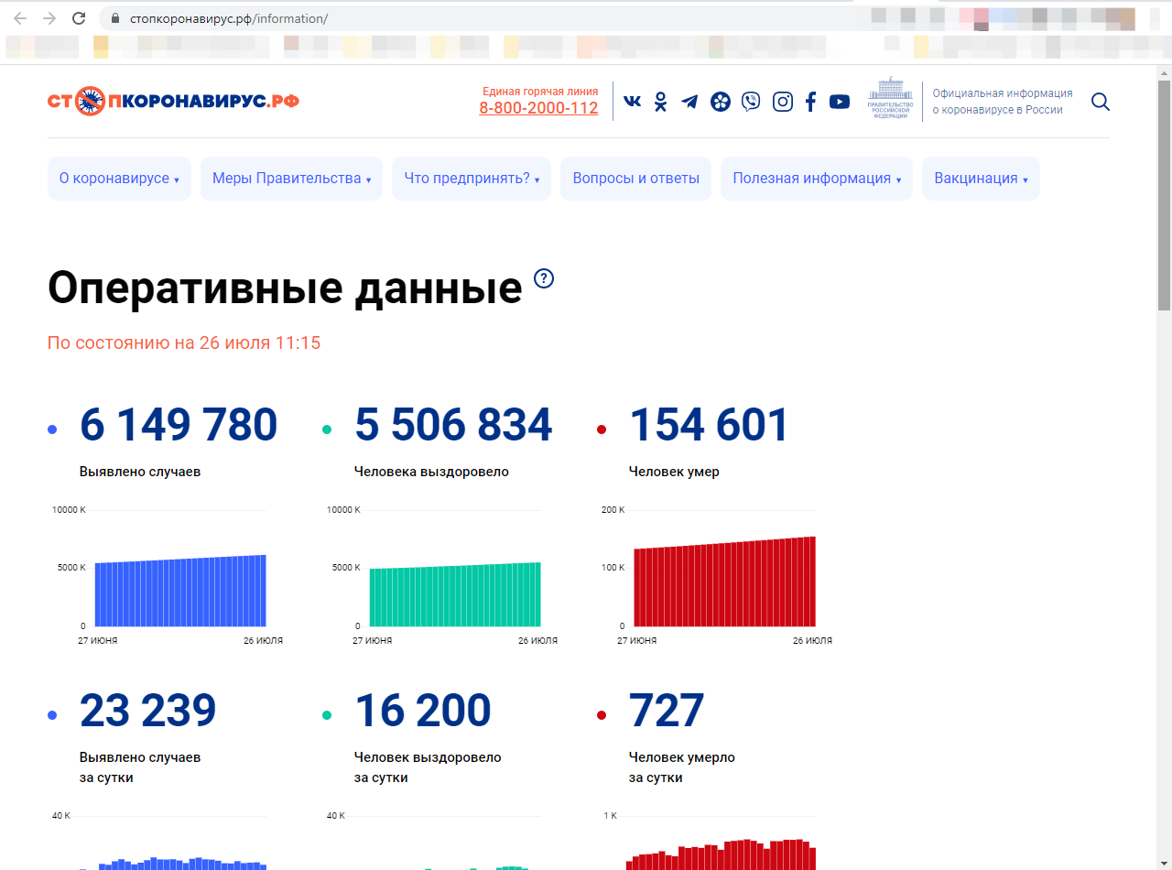This screenshot has width=1172, height=870.
Task: Click the Единая горячая линия label
Action: point(540,91)
